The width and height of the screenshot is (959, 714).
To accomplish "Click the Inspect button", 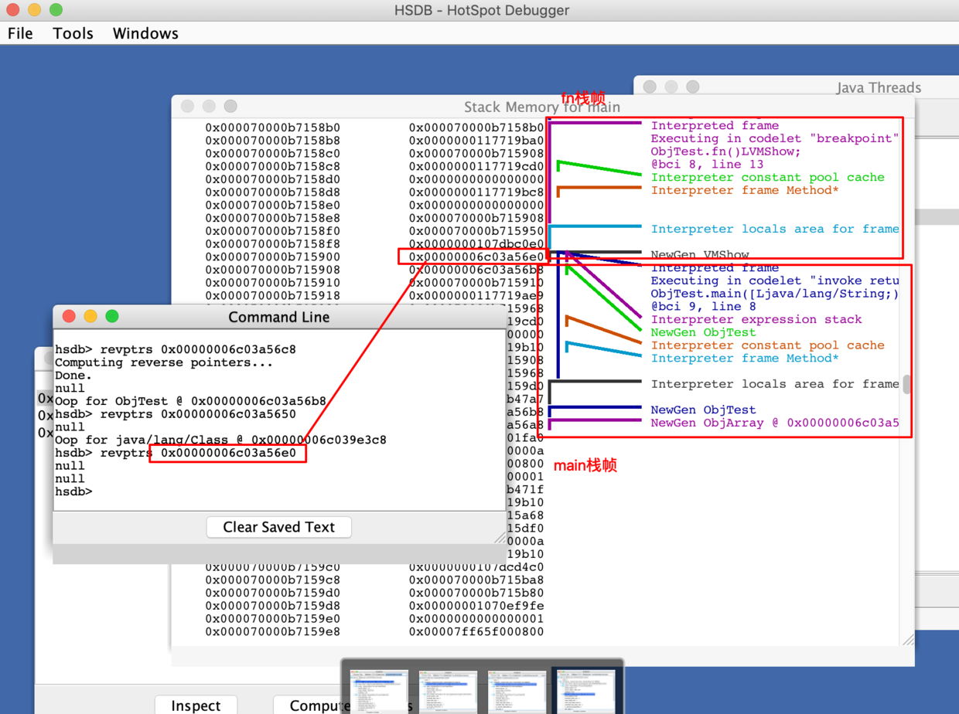I will [196, 705].
